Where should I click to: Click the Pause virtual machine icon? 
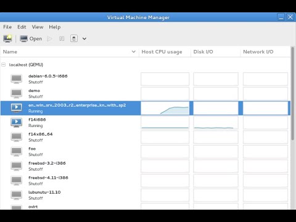tap(62, 38)
